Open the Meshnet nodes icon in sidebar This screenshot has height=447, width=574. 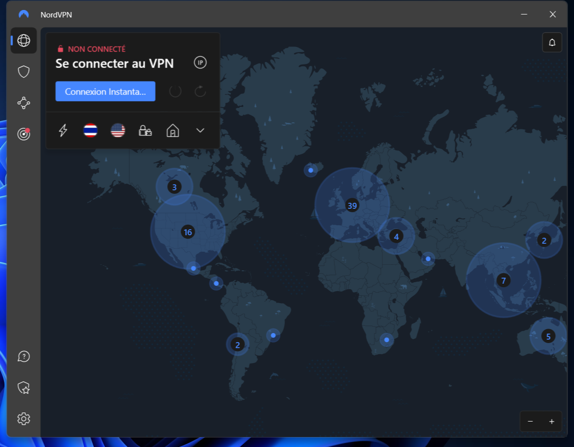[x=24, y=103]
